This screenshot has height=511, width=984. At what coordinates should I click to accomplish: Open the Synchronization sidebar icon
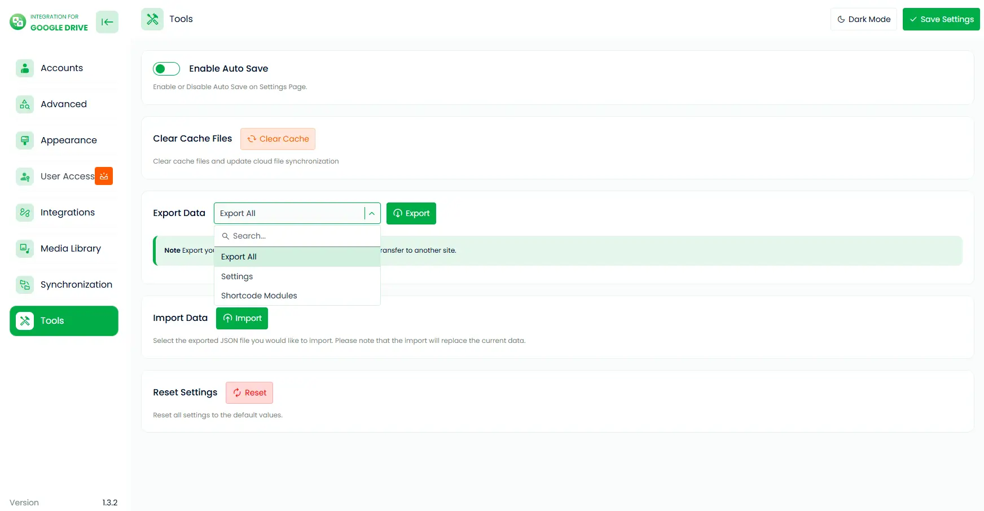[x=24, y=284]
